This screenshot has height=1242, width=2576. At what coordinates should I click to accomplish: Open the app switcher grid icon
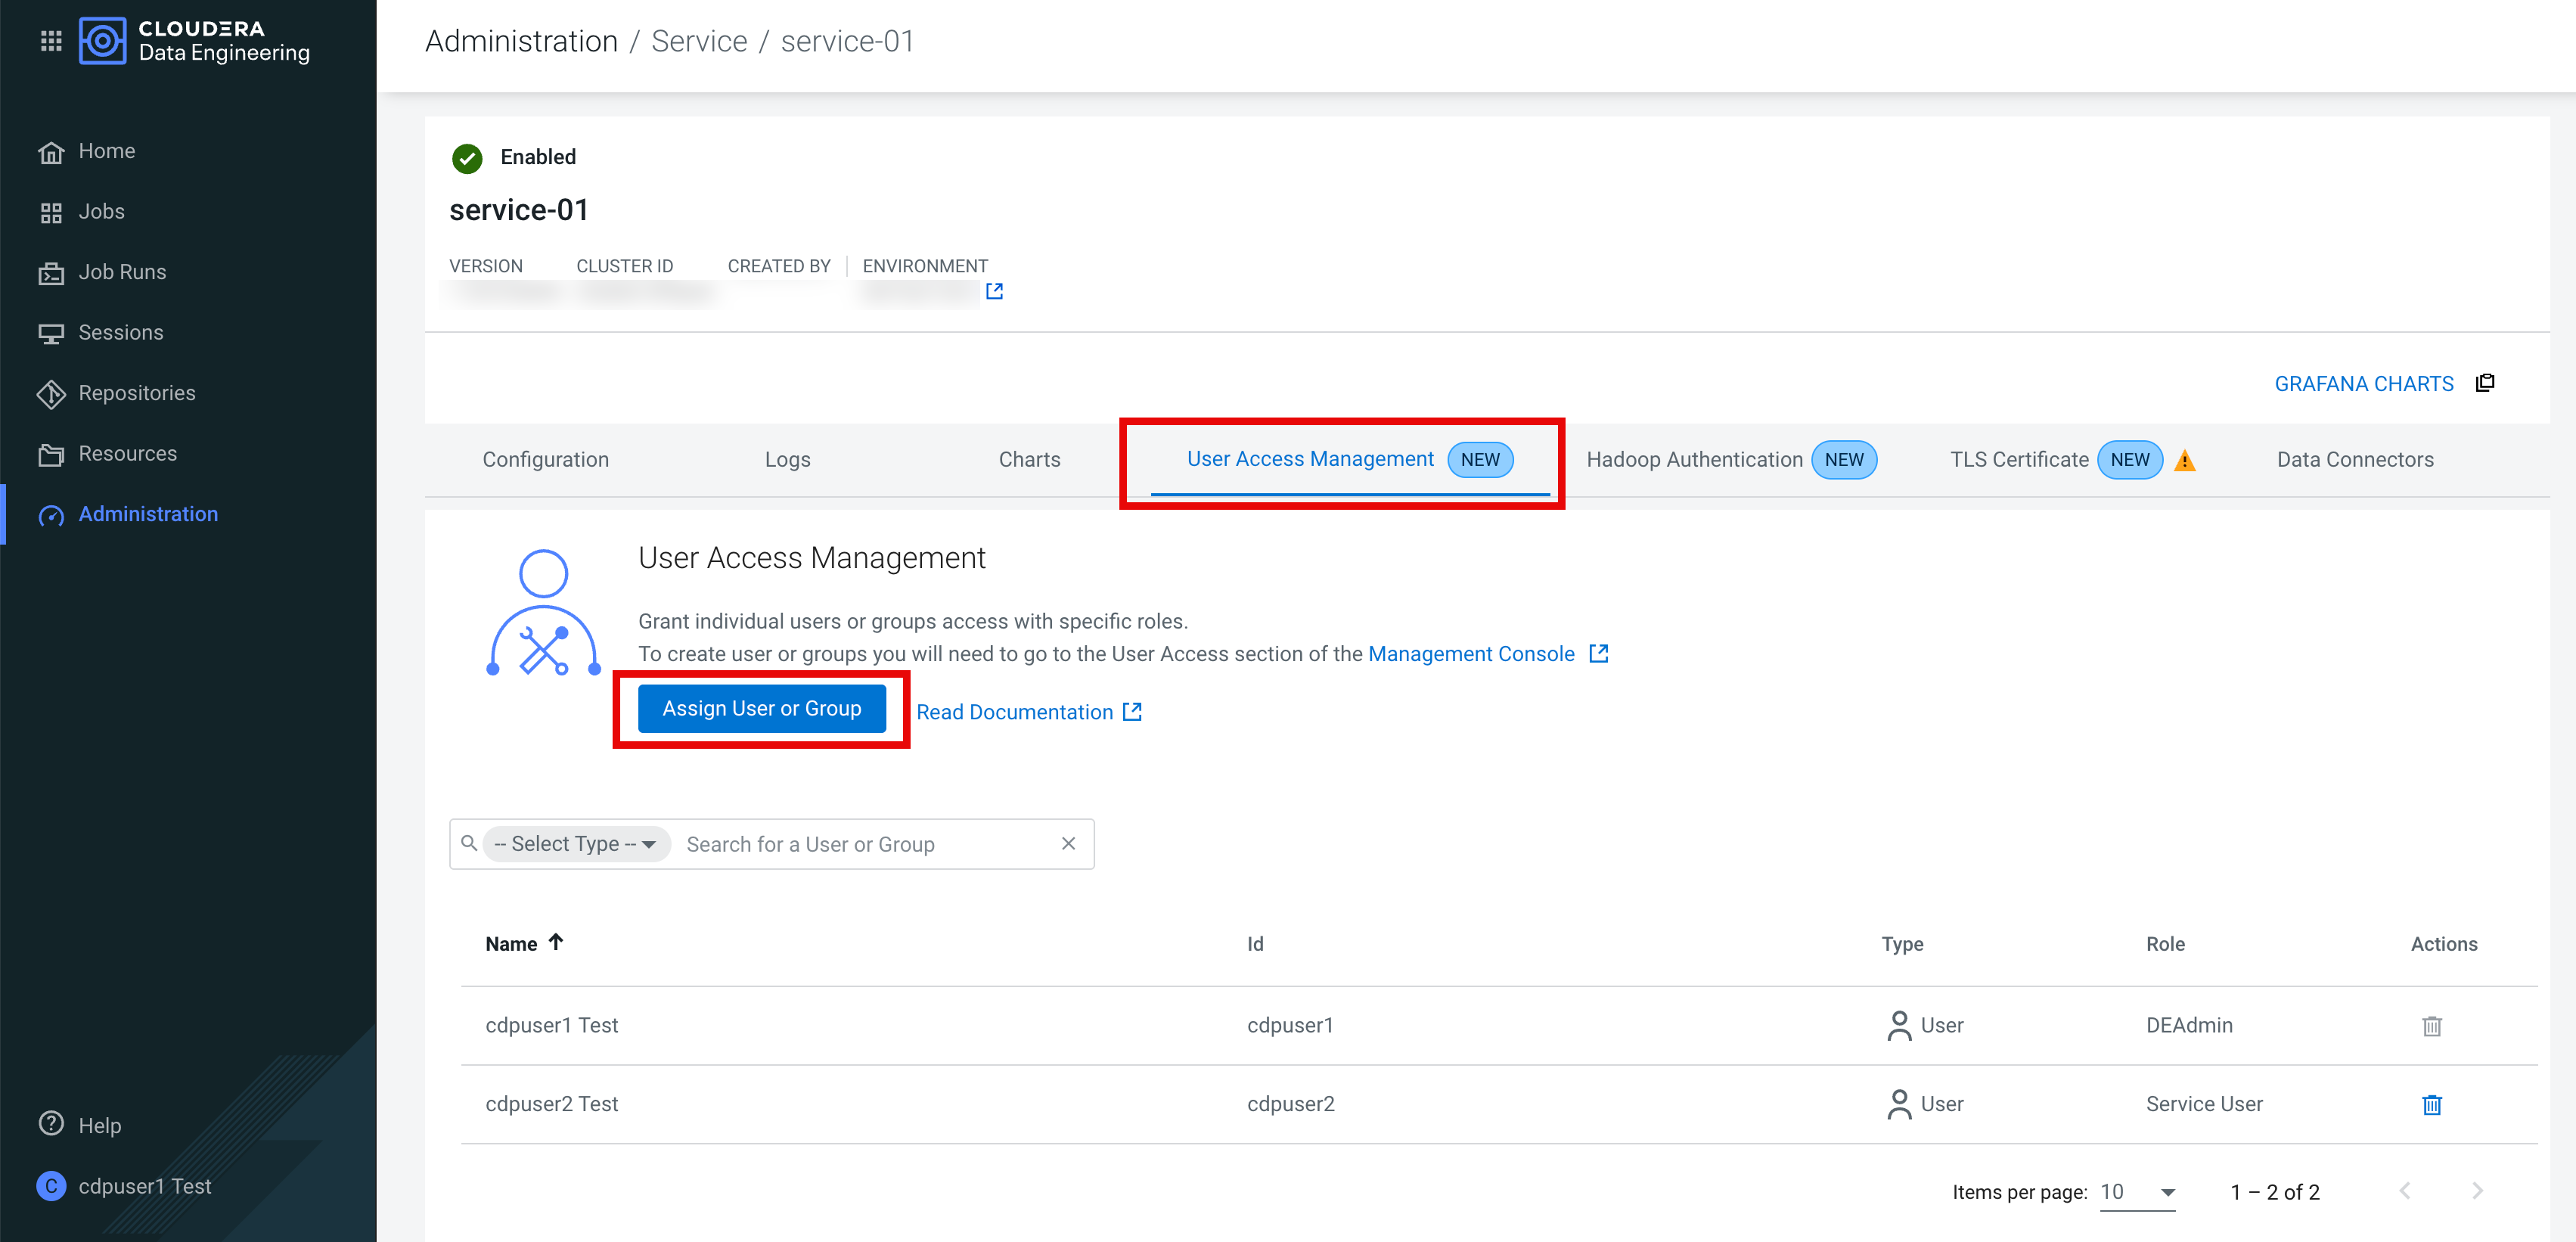[x=51, y=41]
